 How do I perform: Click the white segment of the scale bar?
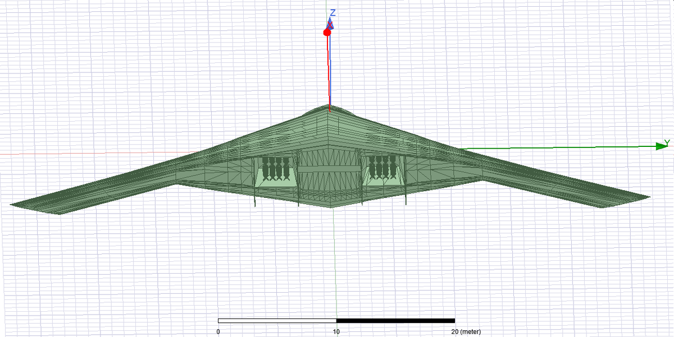point(277,321)
